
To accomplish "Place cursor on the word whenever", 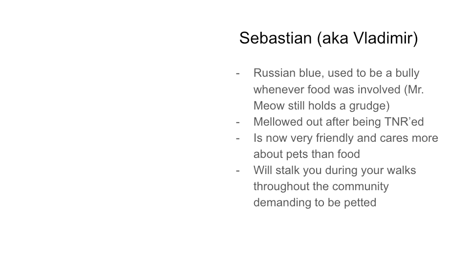I will [x=279, y=89].
